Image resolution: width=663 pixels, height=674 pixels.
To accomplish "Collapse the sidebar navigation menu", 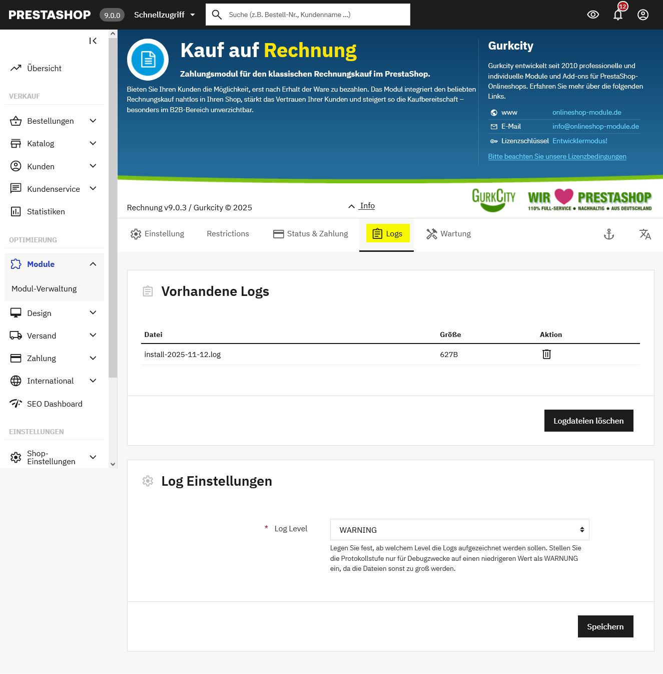I will pyautogui.click(x=93, y=41).
